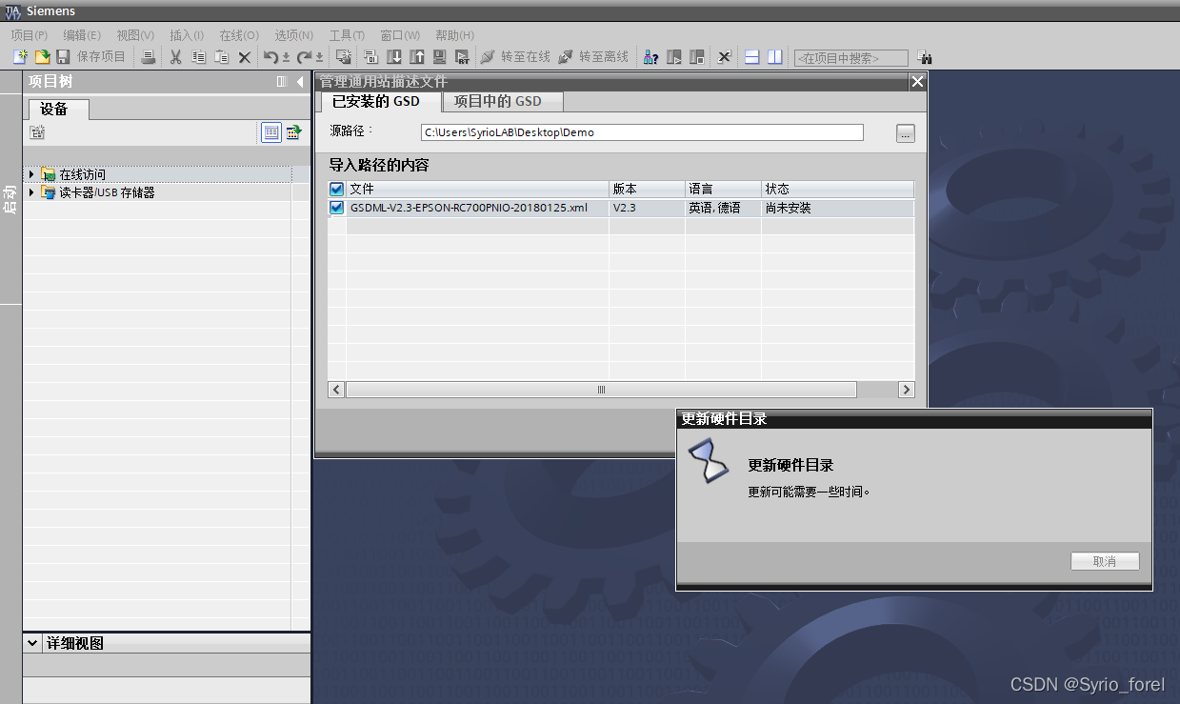This screenshot has width=1180, height=704.
Task: Click the 在项目中搜索 search field
Action: [850, 58]
